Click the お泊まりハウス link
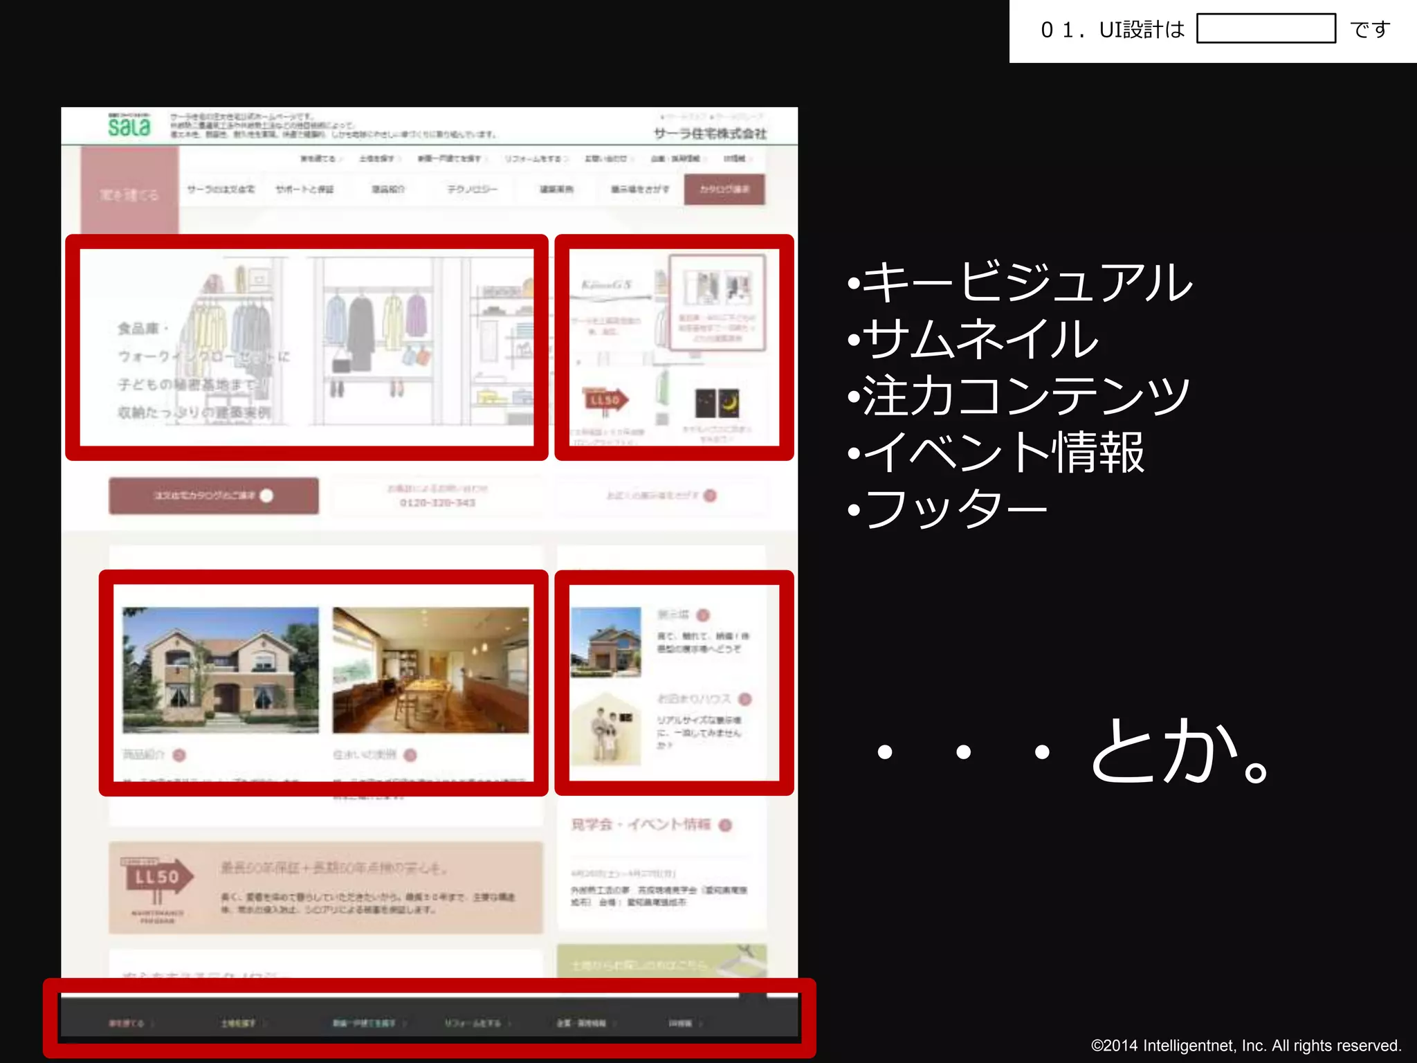1417x1063 pixels. click(x=694, y=699)
